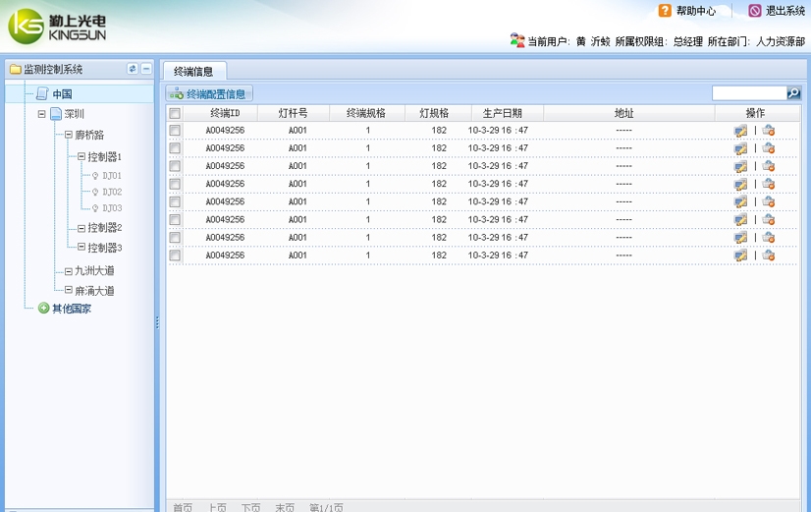The height and width of the screenshot is (512, 811).
Task: Click the search magnifier icon
Action: 794,93
